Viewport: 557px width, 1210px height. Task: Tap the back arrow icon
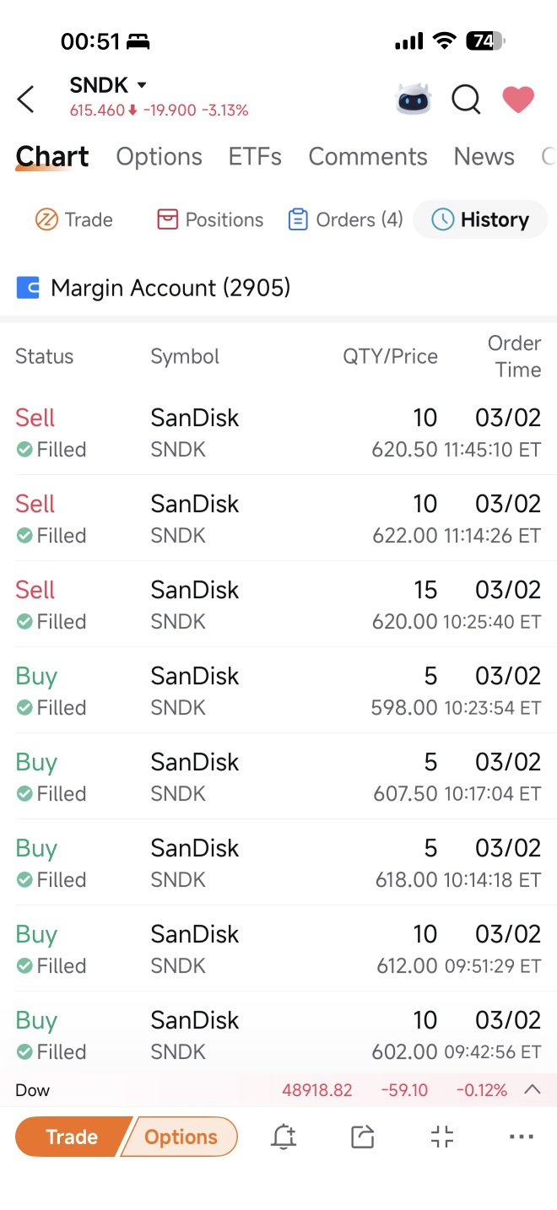pyautogui.click(x=26, y=99)
